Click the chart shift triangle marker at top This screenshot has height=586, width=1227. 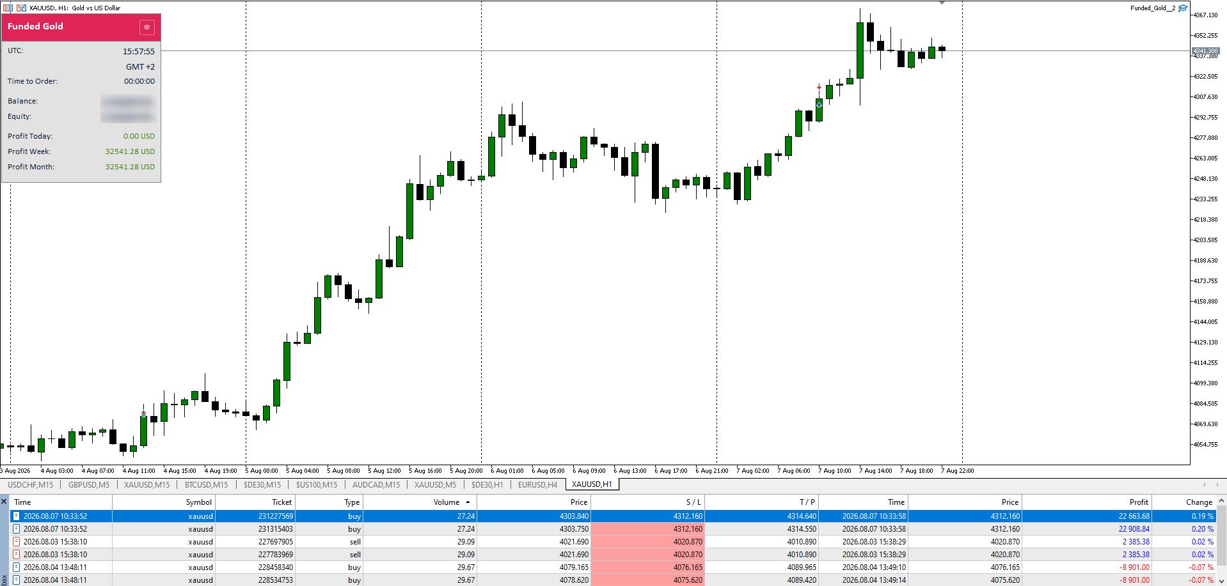pos(942,3)
